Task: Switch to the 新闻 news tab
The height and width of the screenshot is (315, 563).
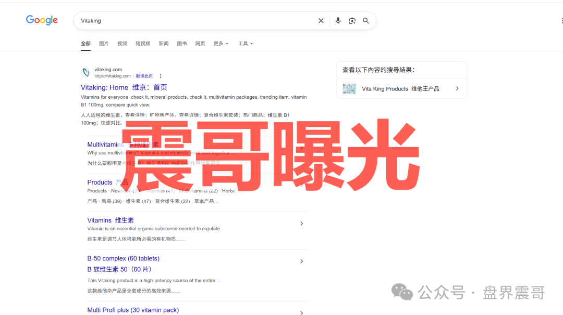Action: pyautogui.click(x=163, y=44)
